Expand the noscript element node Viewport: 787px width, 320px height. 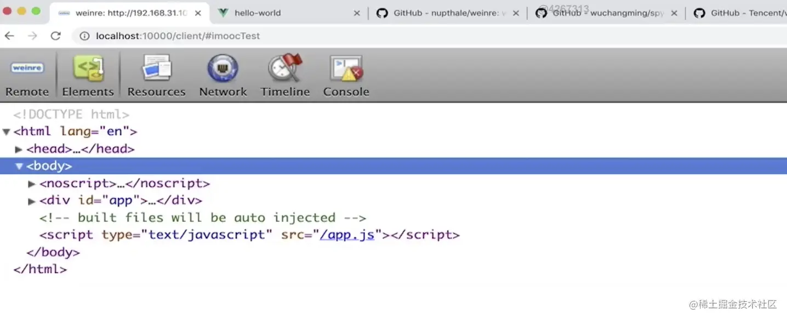pyautogui.click(x=32, y=184)
